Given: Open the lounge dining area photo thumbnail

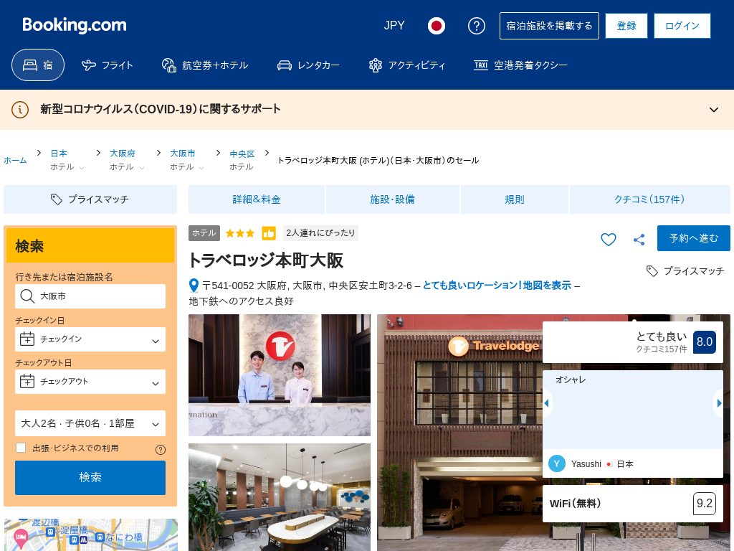Looking at the screenshot, I should (280, 497).
